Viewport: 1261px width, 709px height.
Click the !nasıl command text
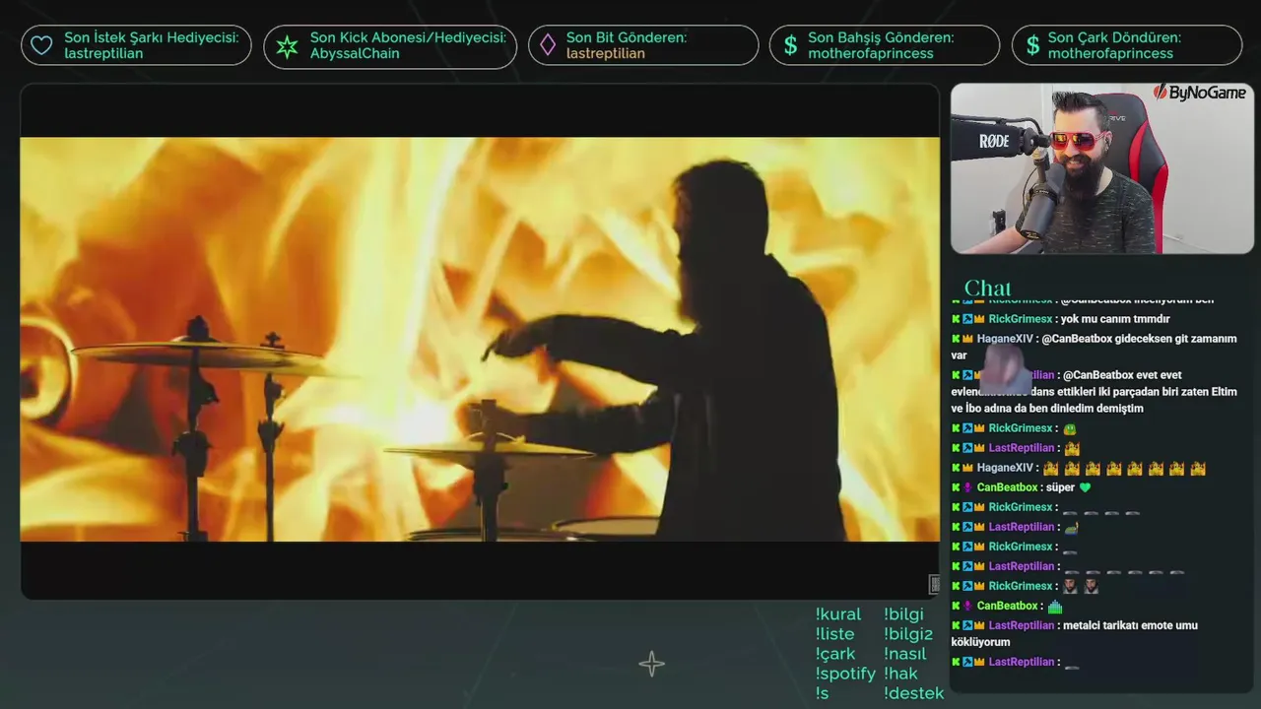click(905, 654)
